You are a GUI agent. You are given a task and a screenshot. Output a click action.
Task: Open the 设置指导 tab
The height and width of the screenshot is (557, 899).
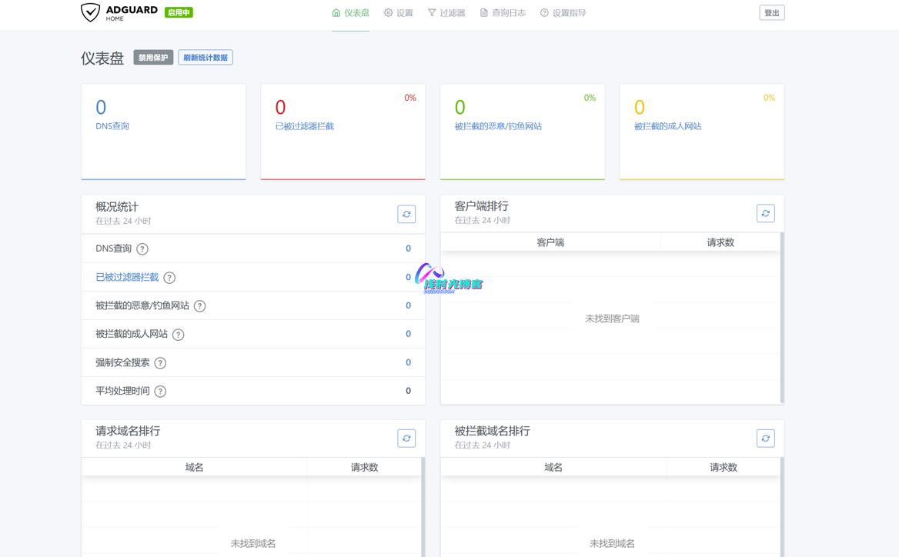pos(563,13)
